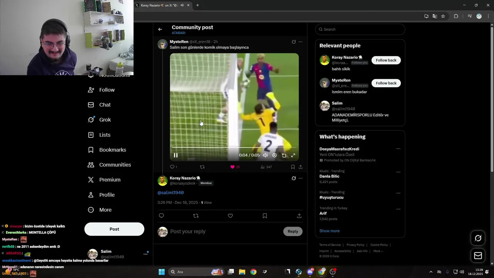The width and height of the screenshot is (494, 278).
Task: Open options for Danla Bilic trend
Action: [x=398, y=172]
